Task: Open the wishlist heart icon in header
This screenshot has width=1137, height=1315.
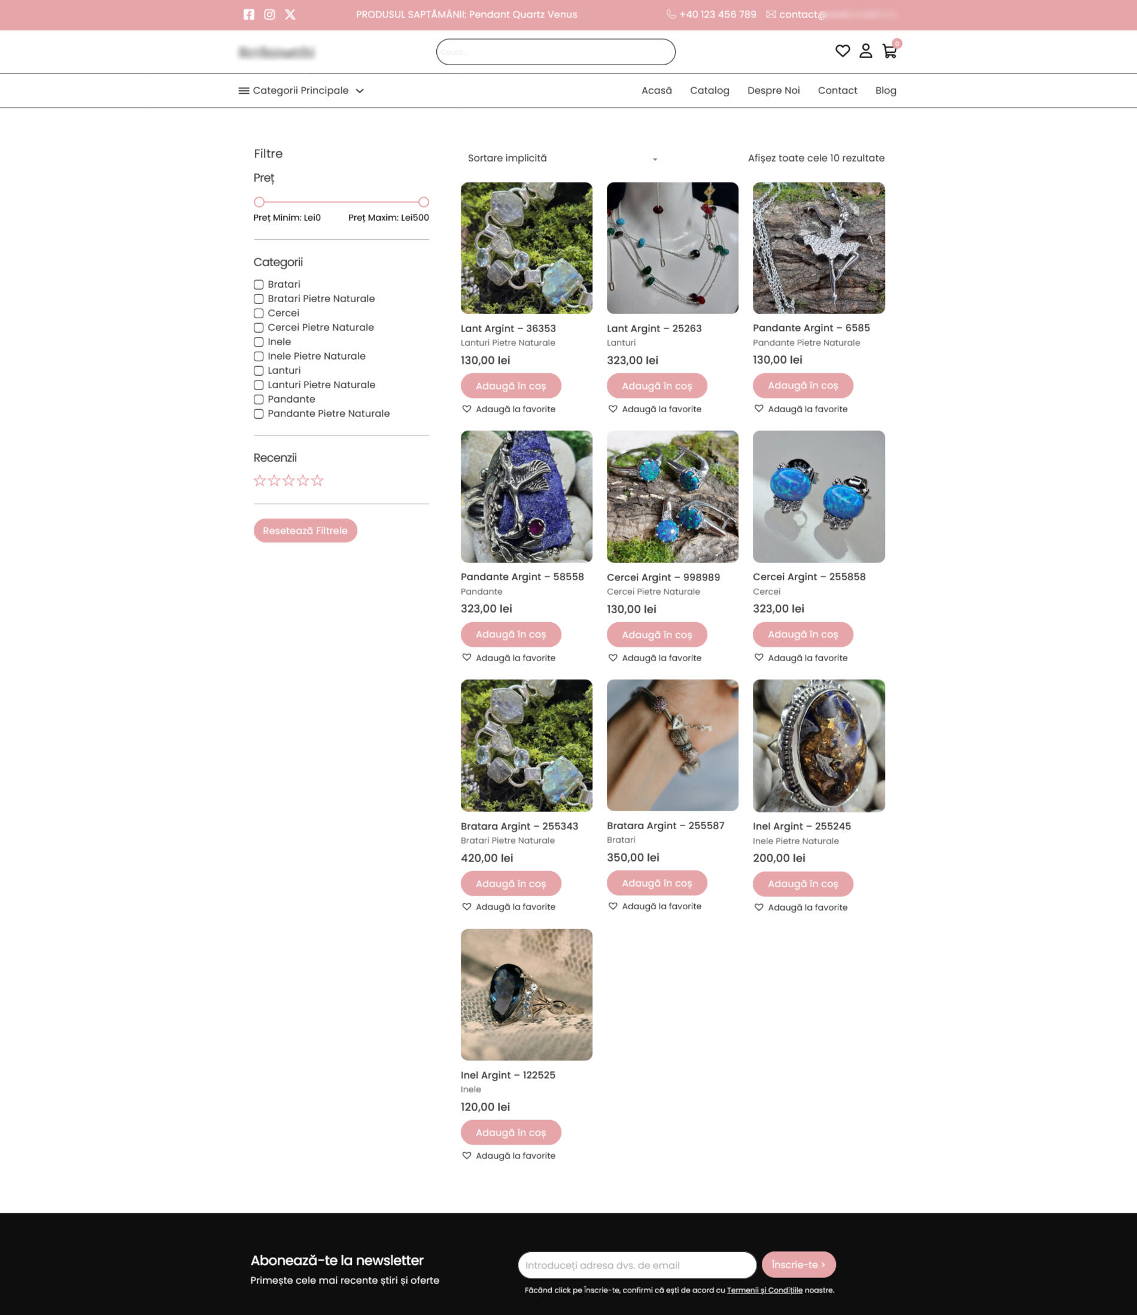Action: click(x=843, y=51)
